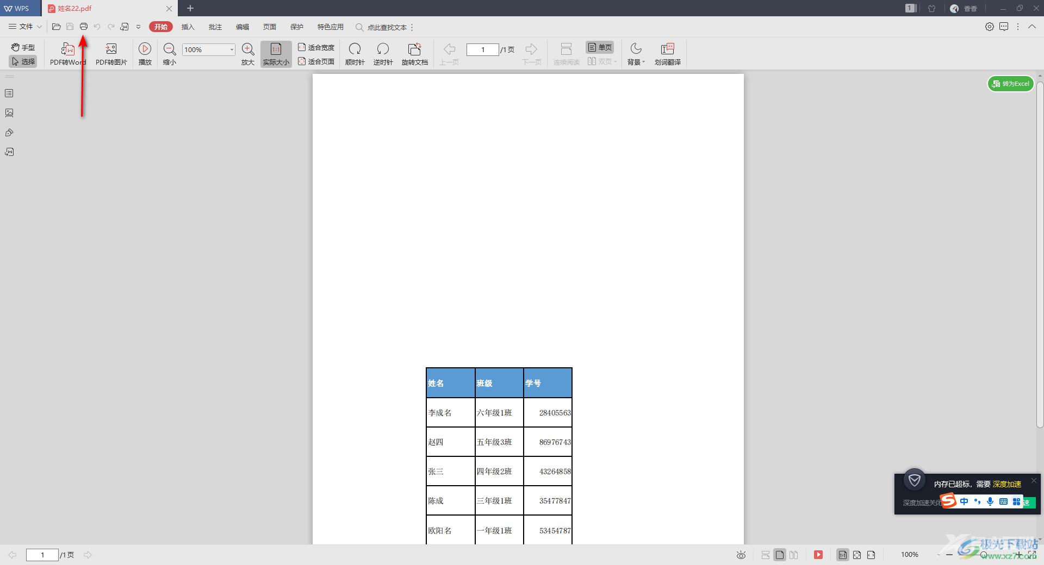Open the skin shirt icon in title bar
The image size is (1044, 565).
931,8
